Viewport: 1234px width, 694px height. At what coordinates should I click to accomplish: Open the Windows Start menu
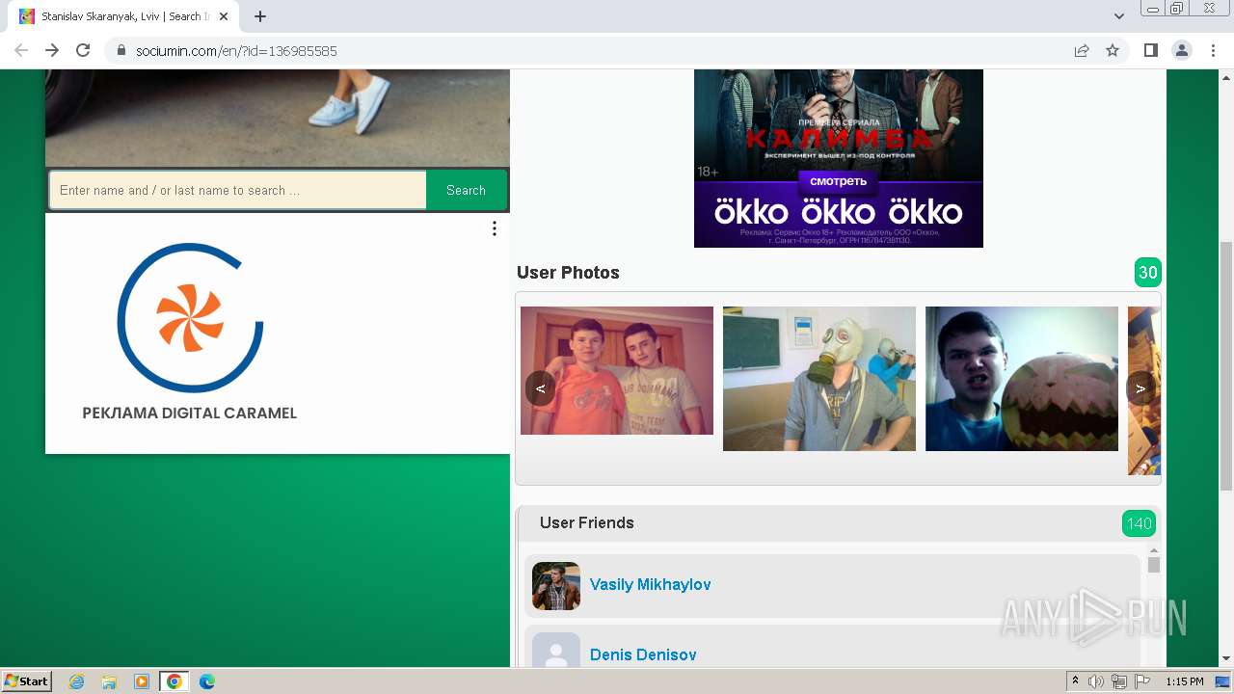[27, 681]
